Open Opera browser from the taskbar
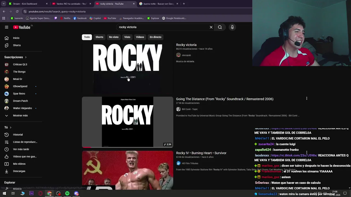Screen dimensions: 351x197 40,193
